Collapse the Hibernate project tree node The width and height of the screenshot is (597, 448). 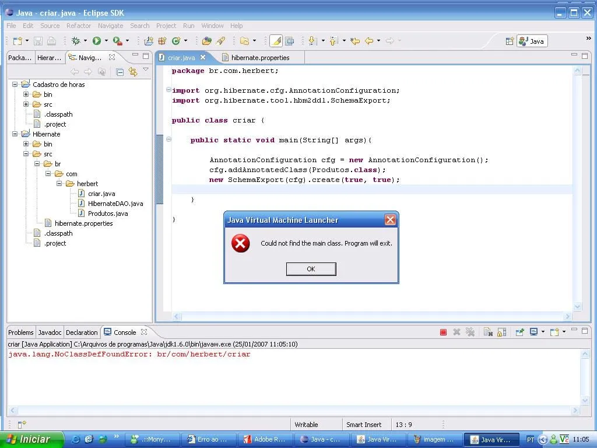point(15,134)
